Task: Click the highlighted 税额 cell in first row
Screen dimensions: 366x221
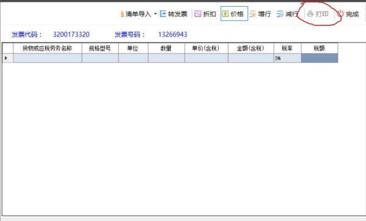Action: pos(320,58)
